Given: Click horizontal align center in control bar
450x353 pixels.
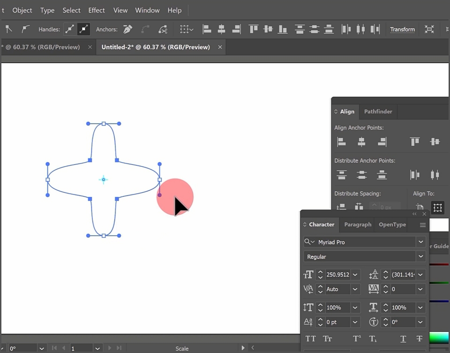Looking at the screenshot, I should pos(221,29).
